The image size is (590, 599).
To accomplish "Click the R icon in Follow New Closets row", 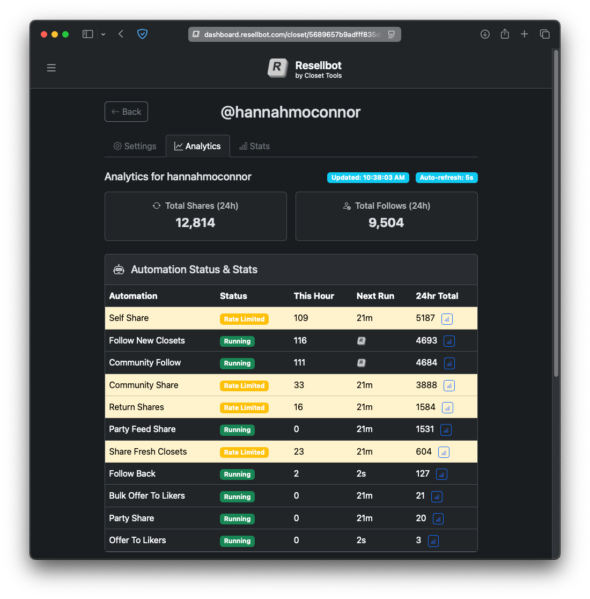I will 361,341.
